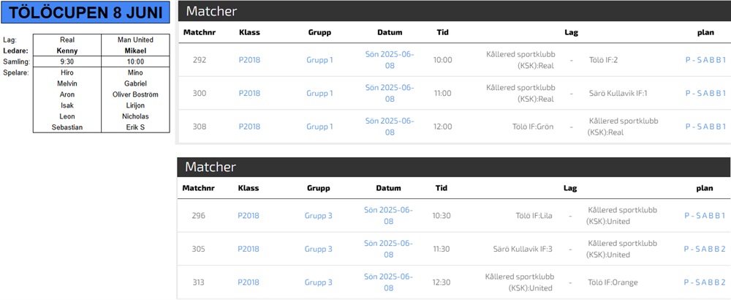Click the P2018 link for match 313
Image resolution: width=731 pixels, height=300 pixels.
pos(249,282)
